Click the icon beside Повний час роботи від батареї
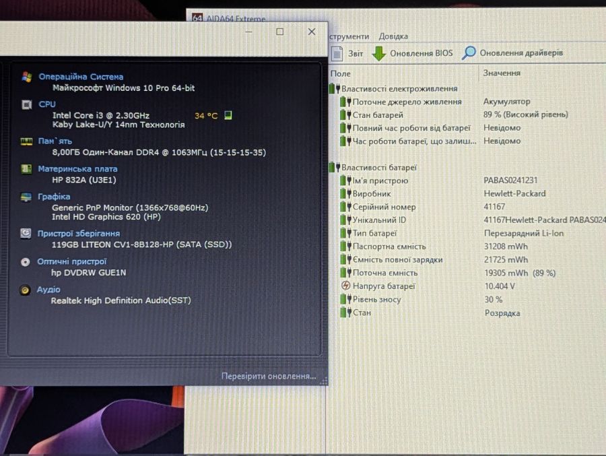Screen dimensions: 606x456 [345, 128]
